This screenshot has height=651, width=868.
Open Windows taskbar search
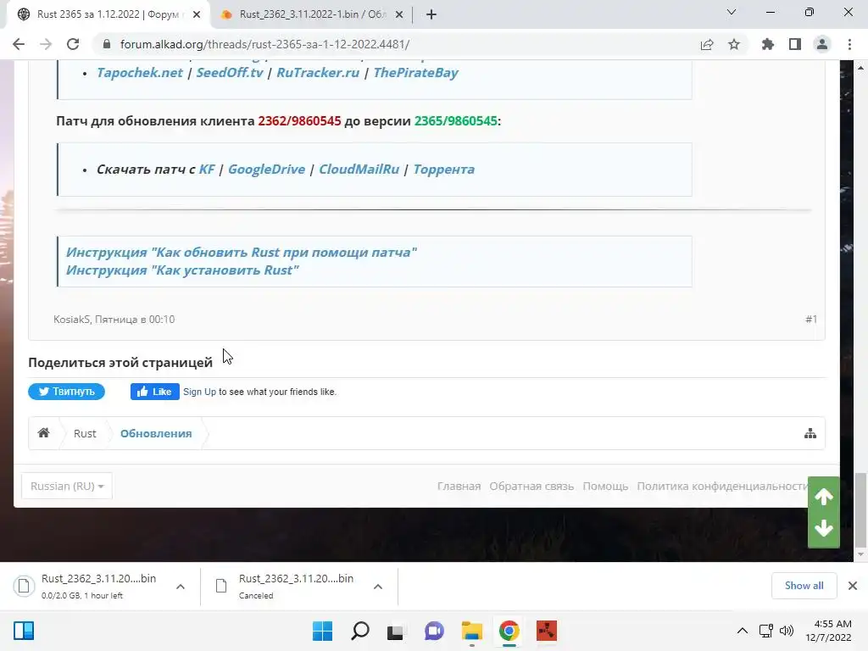[359, 631]
